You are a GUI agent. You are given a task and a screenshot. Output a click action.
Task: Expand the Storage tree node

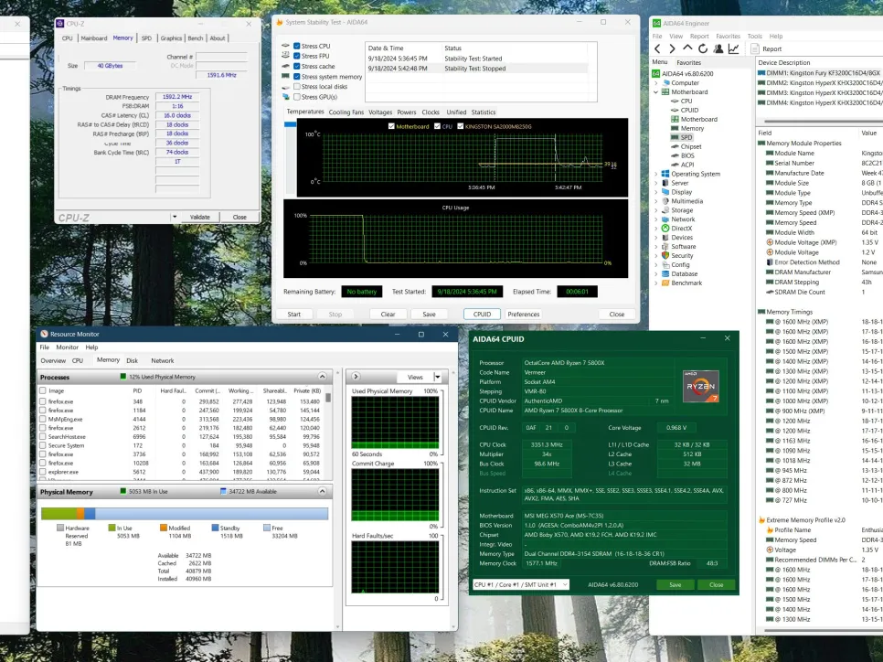point(656,210)
